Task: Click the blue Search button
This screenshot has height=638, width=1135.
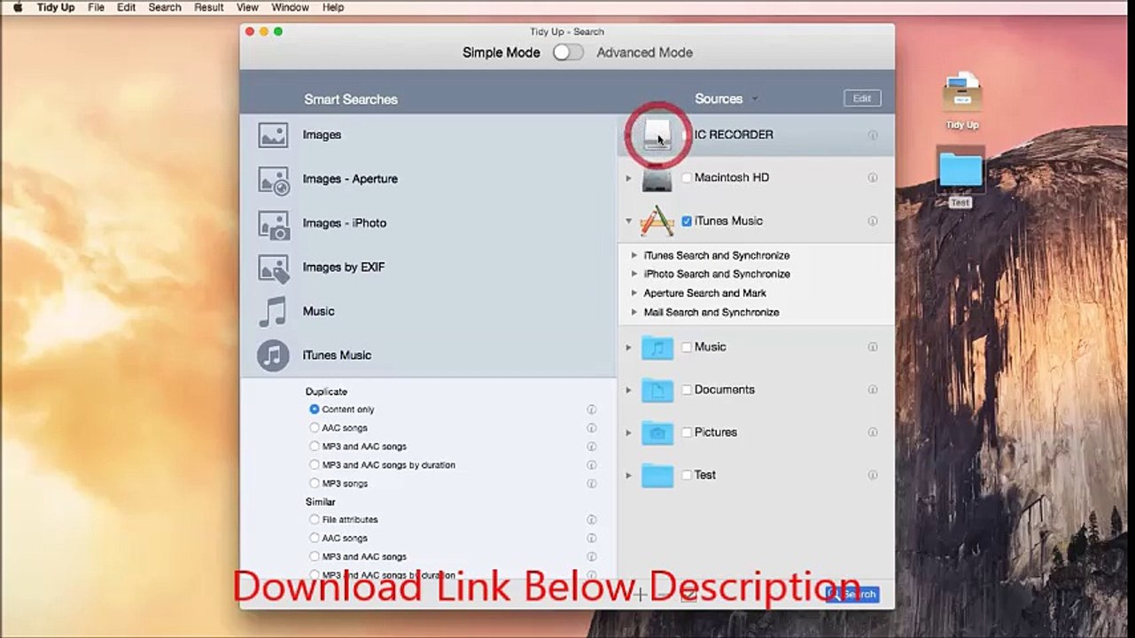Action: [852, 595]
